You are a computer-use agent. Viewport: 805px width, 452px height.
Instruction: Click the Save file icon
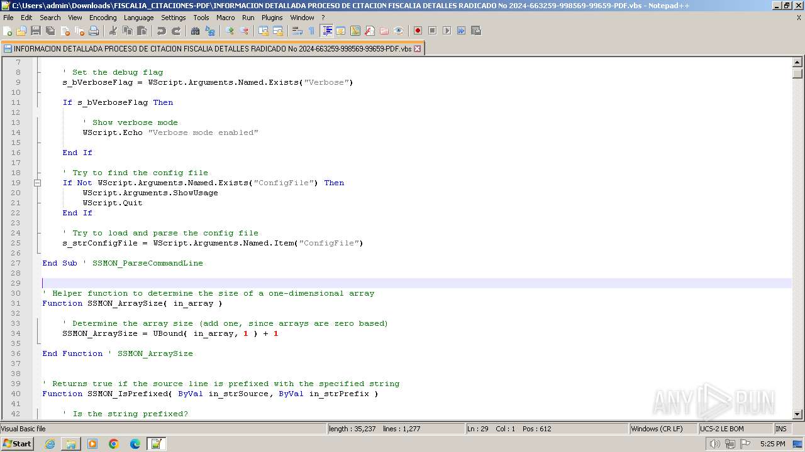[36, 31]
